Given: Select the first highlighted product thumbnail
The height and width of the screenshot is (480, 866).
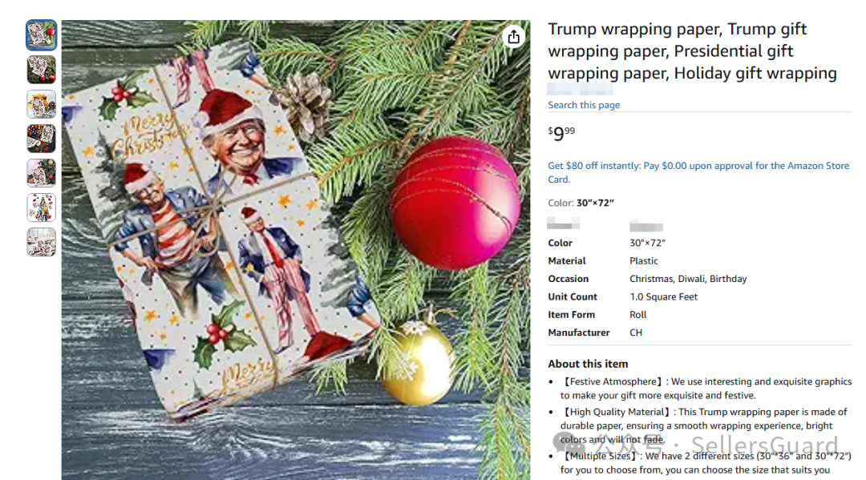Looking at the screenshot, I should click(x=42, y=35).
